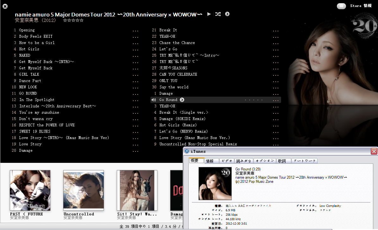Select track How to be a Girl

point(37,43)
